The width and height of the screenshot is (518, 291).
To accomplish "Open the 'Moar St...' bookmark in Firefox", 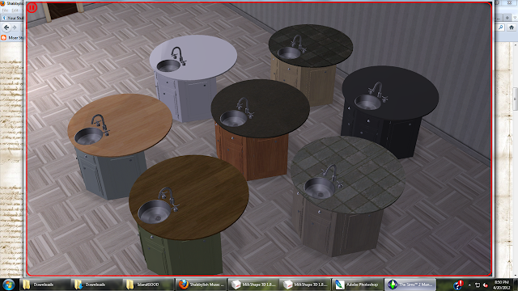I will click(12, 38).
